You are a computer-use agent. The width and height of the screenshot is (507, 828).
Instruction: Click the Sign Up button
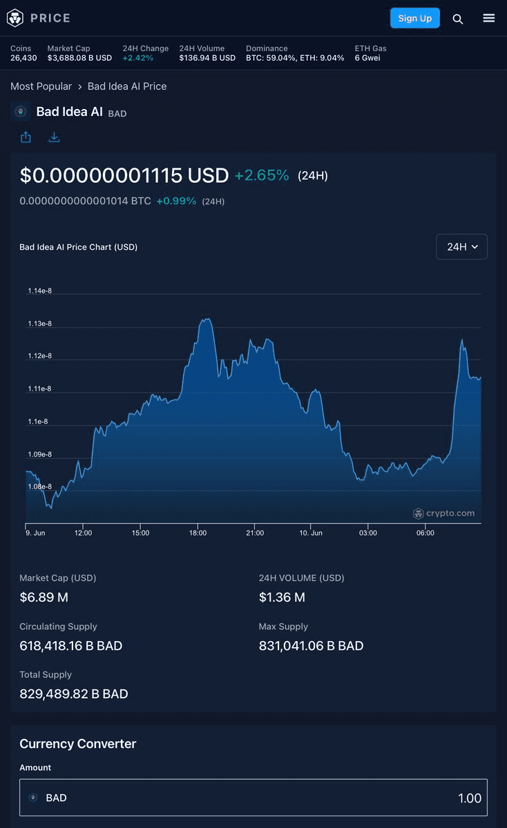pos(415,18)
